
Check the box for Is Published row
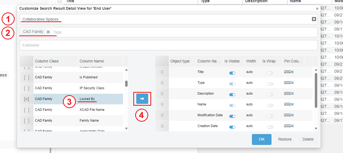27,78
